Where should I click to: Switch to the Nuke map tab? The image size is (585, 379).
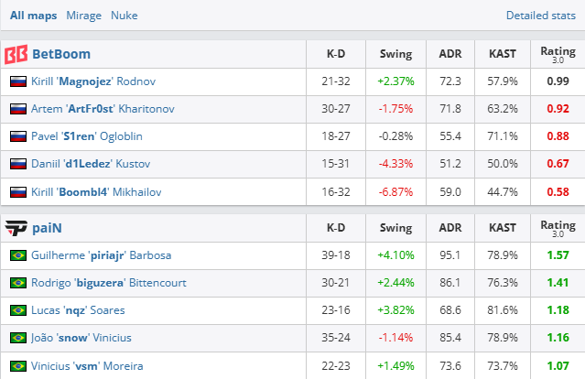click(x=125, y=16)
